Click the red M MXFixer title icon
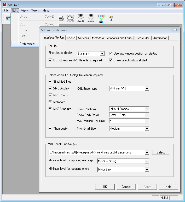 tap(5, 5)
